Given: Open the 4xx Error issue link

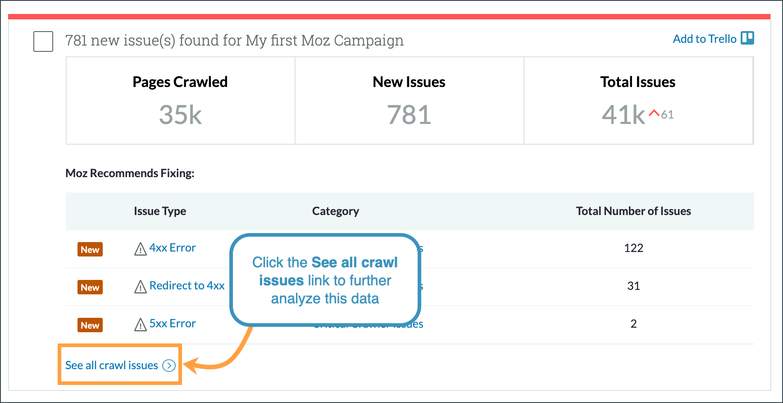Looking at the screenshot, I should pos(173,247).
